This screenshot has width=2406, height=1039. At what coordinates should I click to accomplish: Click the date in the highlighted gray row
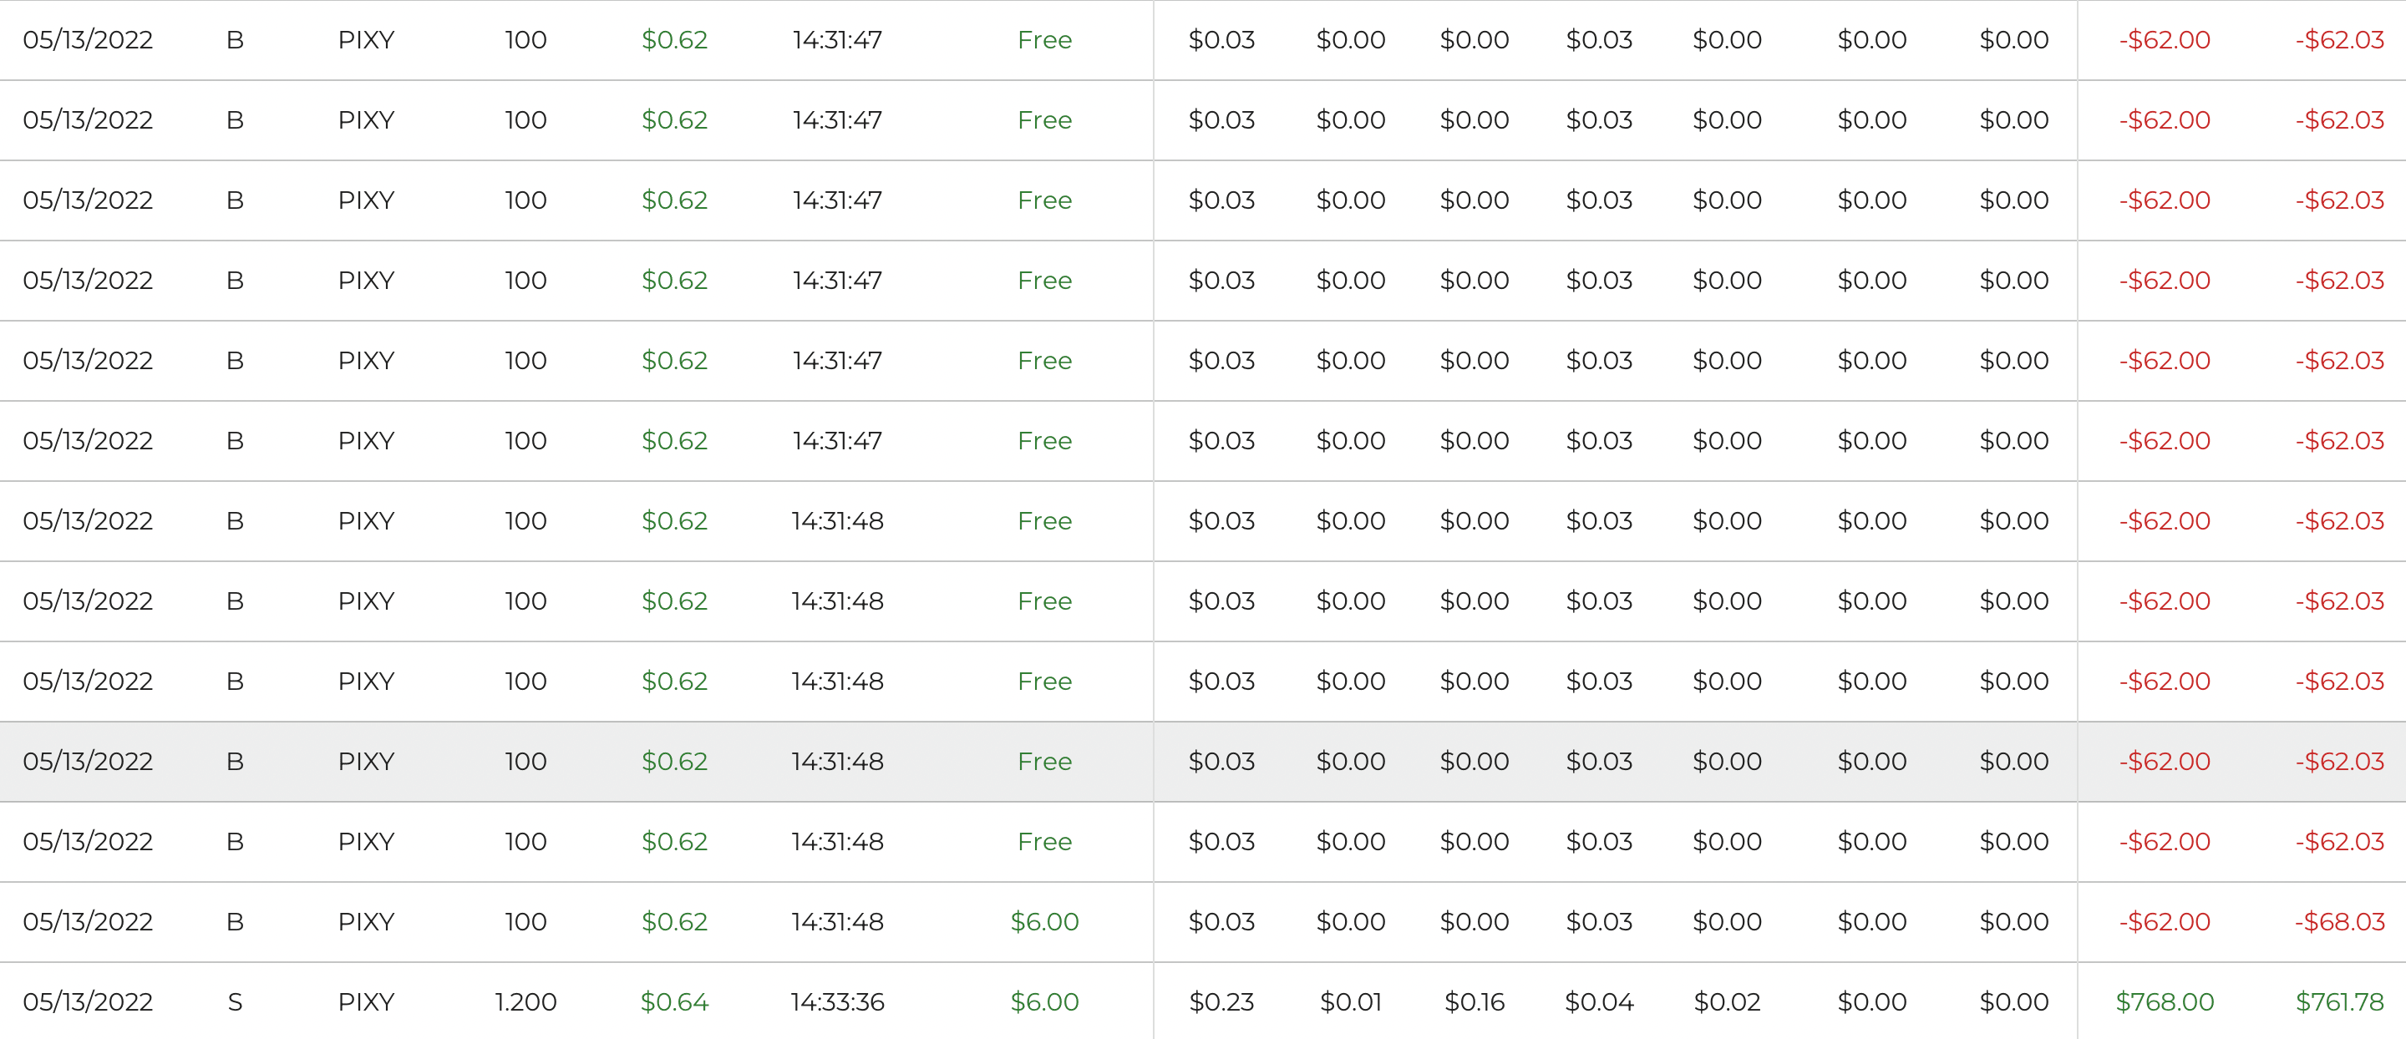tap(88, 761)
